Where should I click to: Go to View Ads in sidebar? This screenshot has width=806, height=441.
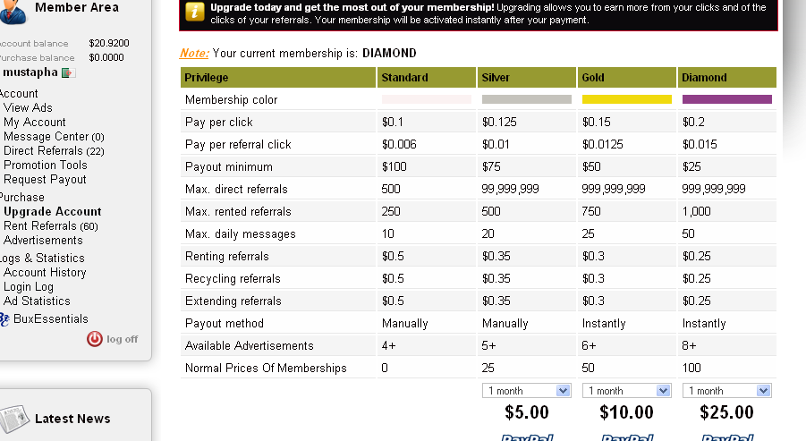(28, 108)
